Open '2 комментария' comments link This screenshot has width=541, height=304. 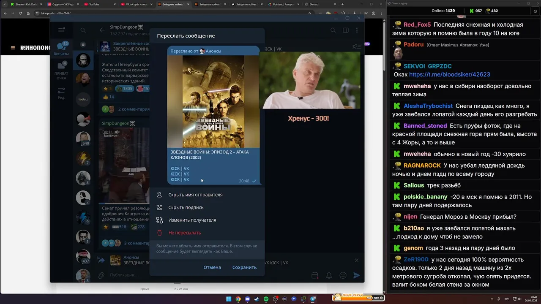pyautogui.click(x=134, y=109)
